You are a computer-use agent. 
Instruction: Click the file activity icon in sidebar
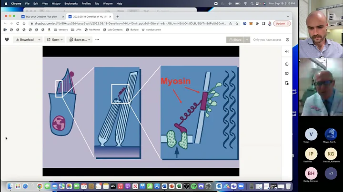click(287, 83)
